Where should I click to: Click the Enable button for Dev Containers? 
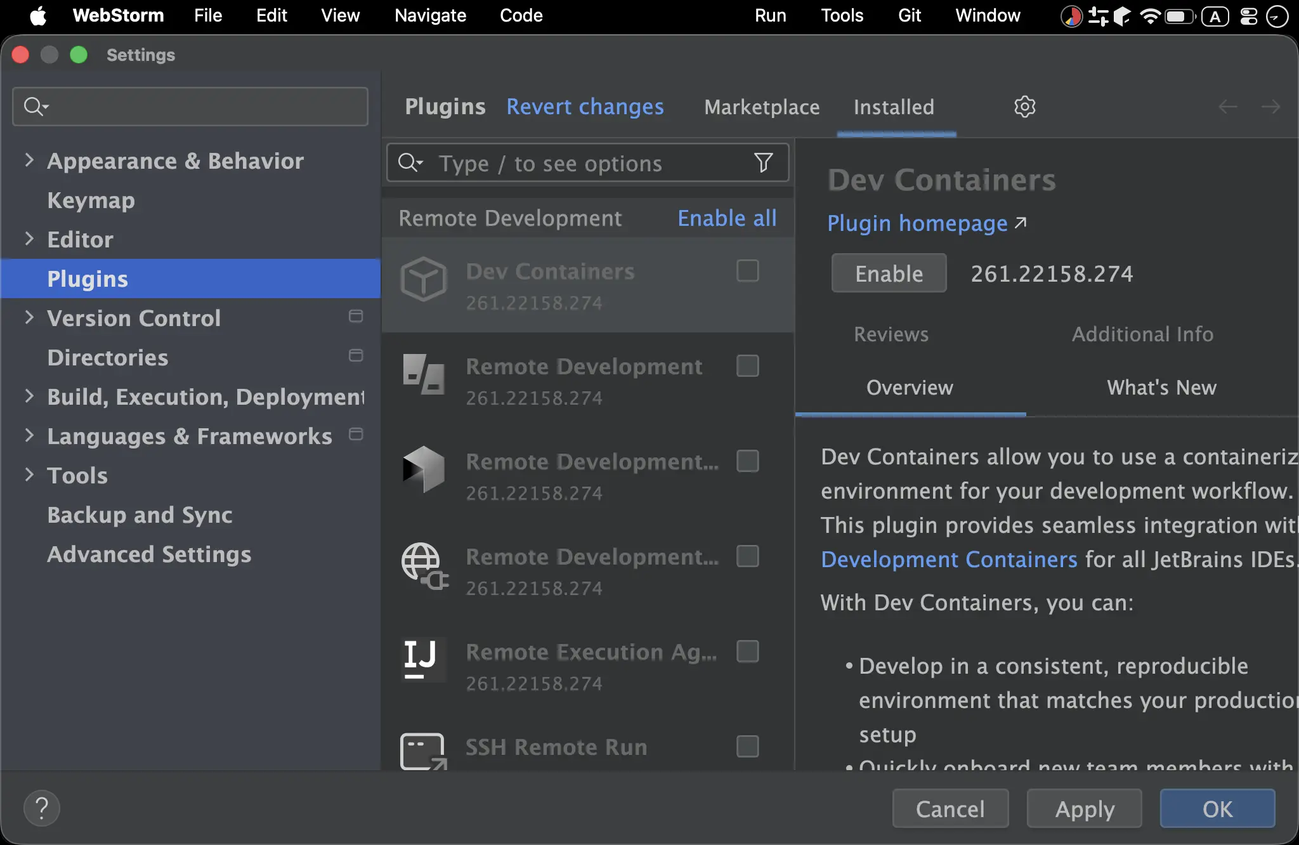(x=889, y=273)
